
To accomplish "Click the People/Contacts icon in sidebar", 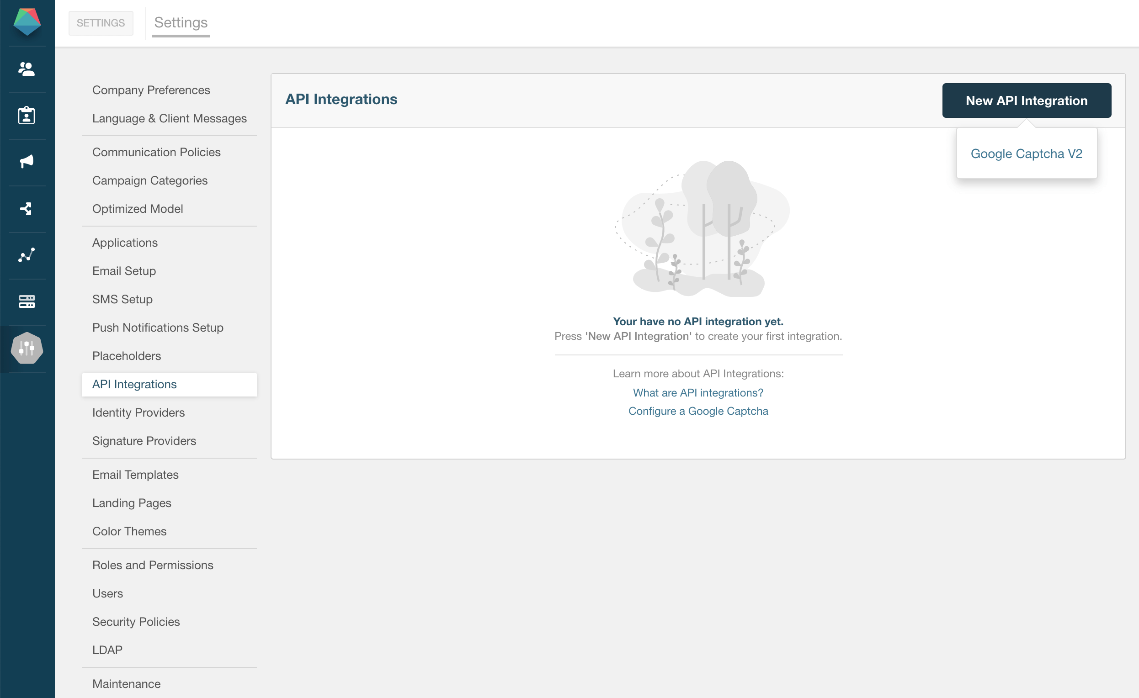I will click(x=27, y=69).
